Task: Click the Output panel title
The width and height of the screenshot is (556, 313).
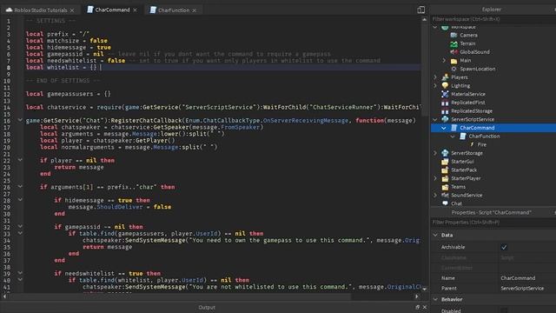Action: pos(207,307)
